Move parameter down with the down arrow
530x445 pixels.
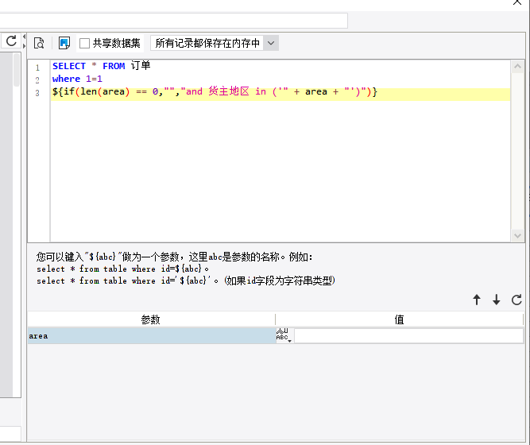(496, 300)
